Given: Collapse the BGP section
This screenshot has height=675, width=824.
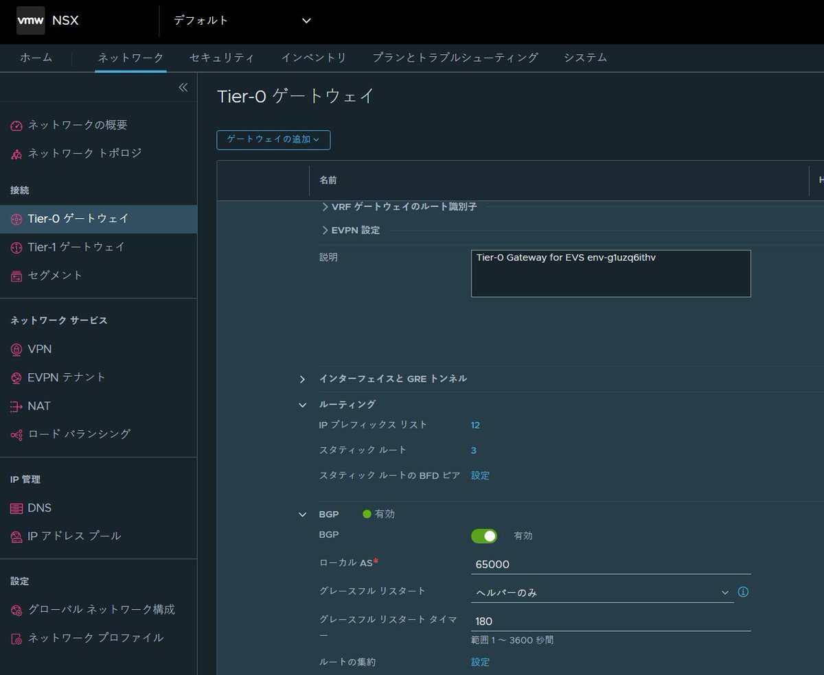Looking at the screenshot, I should click(302, 514).
